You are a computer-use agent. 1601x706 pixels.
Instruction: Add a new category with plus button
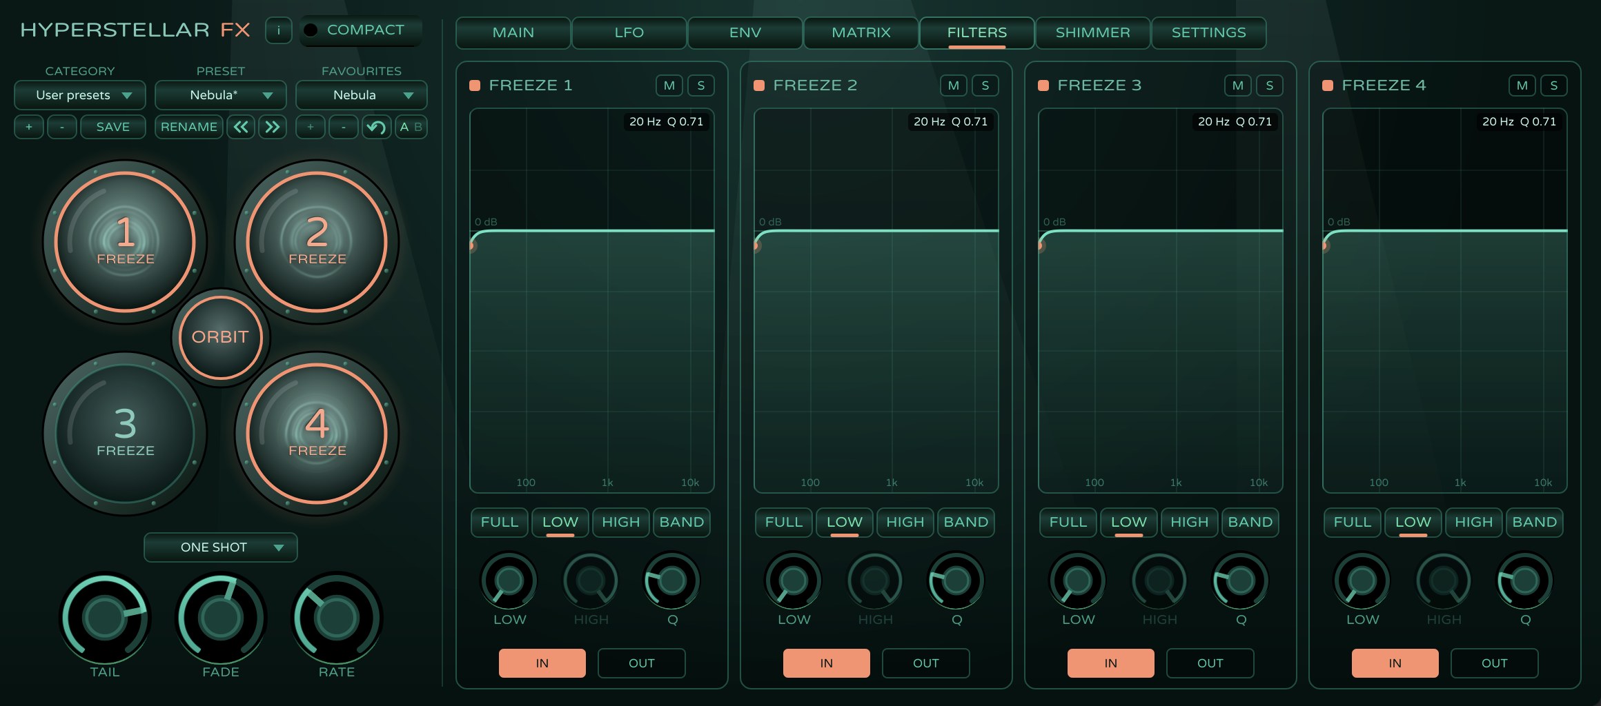(29, 127)
